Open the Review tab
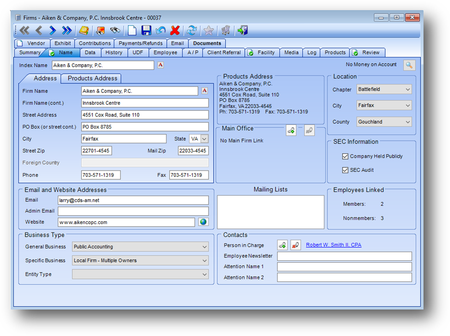This screenshot has width=450, height=336. [367, 53]
